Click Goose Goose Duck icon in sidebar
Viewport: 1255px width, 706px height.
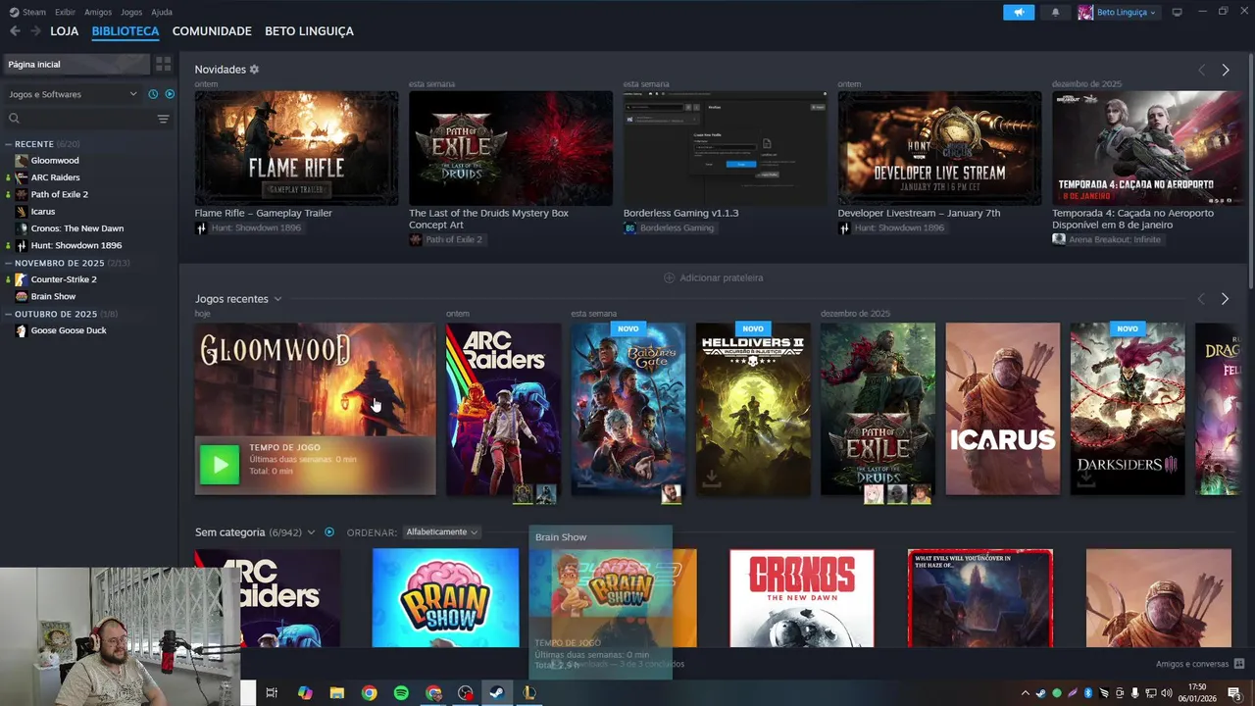point(21,330)
